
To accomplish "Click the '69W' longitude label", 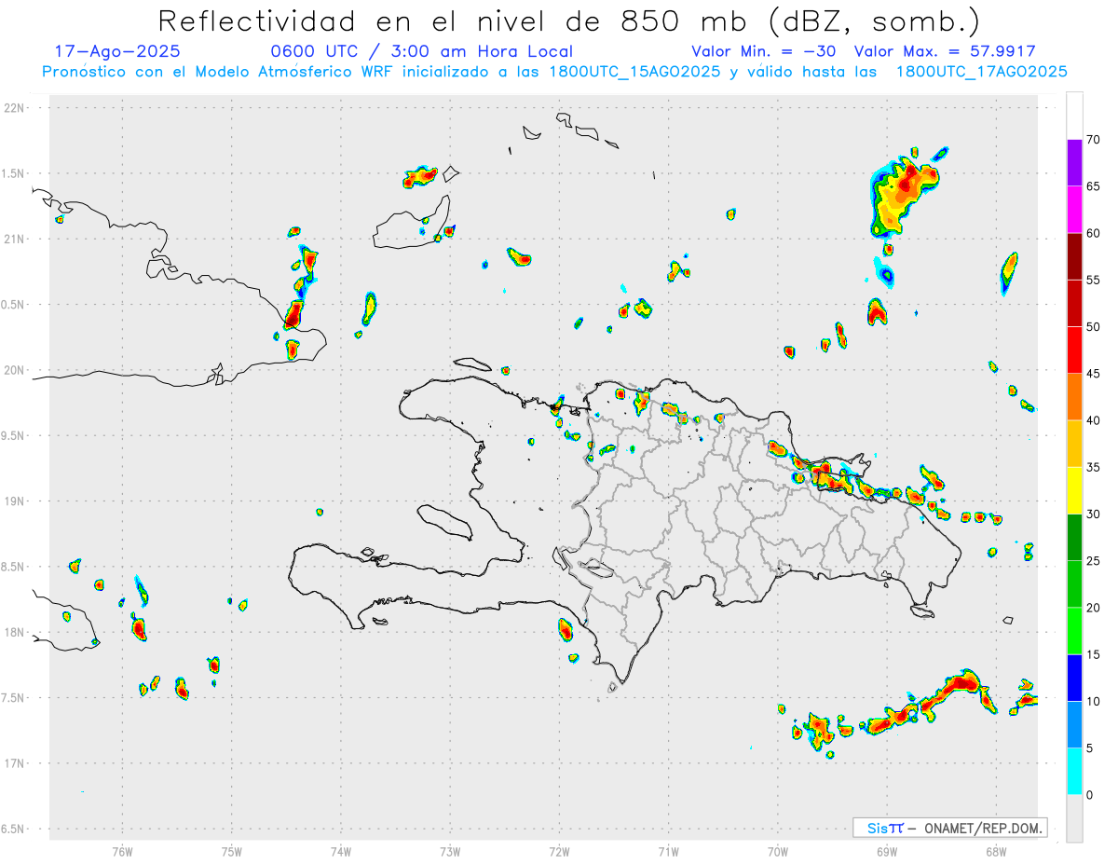I will pyautogui.click(x=887, y=851).
